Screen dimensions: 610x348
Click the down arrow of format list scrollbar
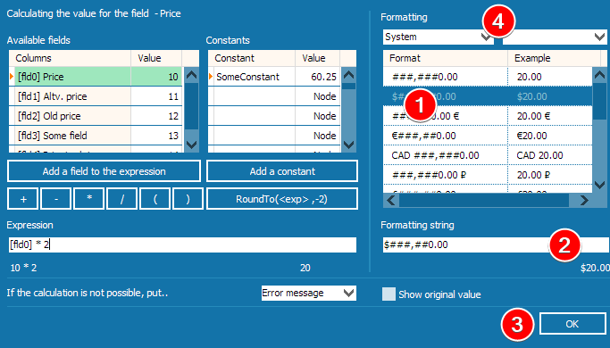pyautogui.click(x=599, y=185)
